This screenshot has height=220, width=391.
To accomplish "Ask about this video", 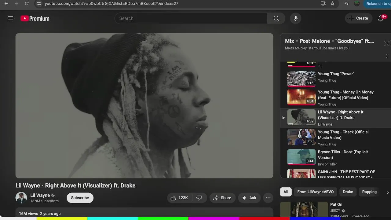I will coord(249,198).
